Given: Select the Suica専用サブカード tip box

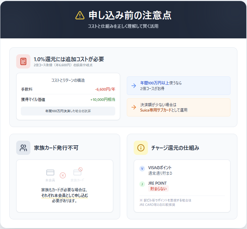Looking at the screenshot, I should coord(178,107).
